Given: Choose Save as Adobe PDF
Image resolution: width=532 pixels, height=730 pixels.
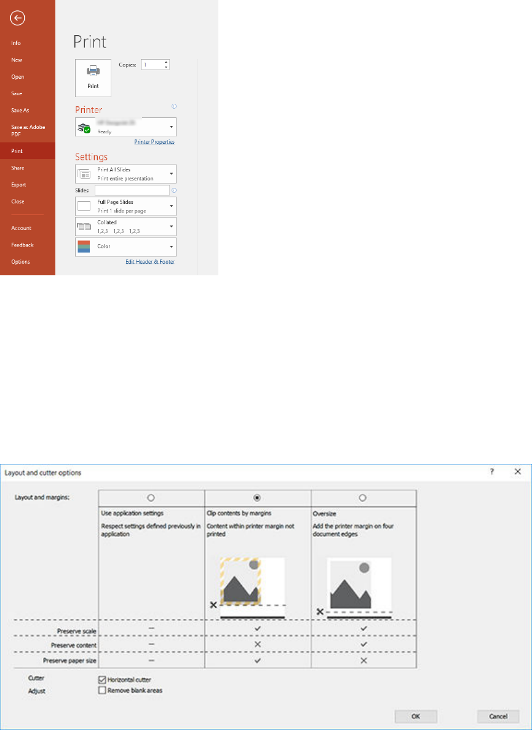Looking at the screenshot, I should point(28,130).
